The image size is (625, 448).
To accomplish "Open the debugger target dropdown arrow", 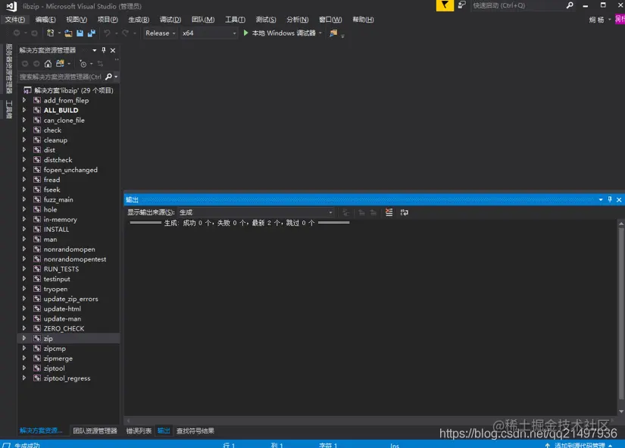I will (x=320, y=33).
